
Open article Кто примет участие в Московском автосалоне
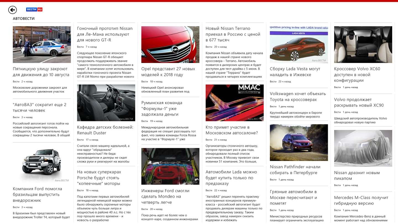(232, 130)
